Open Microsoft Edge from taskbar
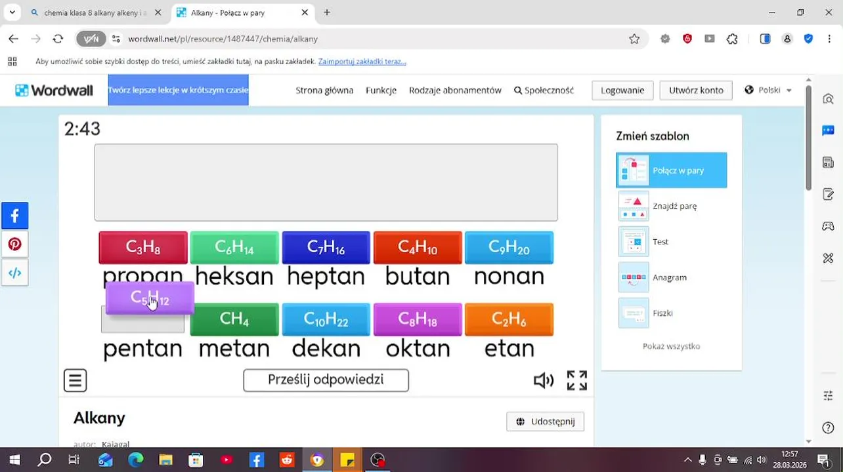 (x=136, y=460)
